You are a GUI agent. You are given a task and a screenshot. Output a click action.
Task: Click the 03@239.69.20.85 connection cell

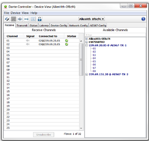(49, 44)
